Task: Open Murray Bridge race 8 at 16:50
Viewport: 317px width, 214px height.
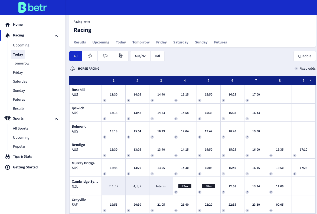Action: coord(280,168)
